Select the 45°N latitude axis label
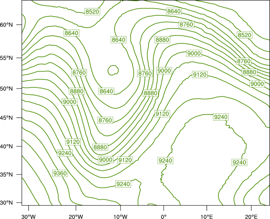Viewport: 270px width, 219px height. coord(6,118)
